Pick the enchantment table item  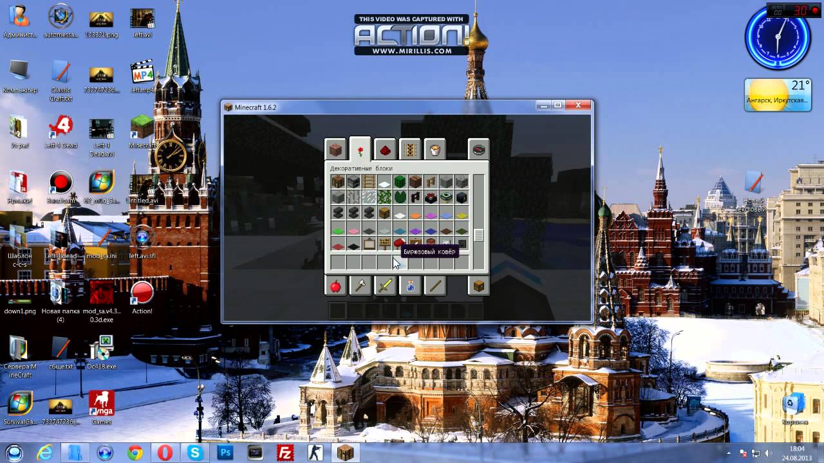point(431,197)
